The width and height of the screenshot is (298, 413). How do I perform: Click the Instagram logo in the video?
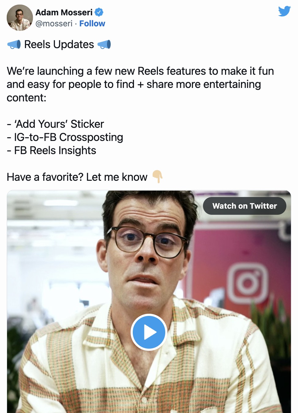[247, 283]
